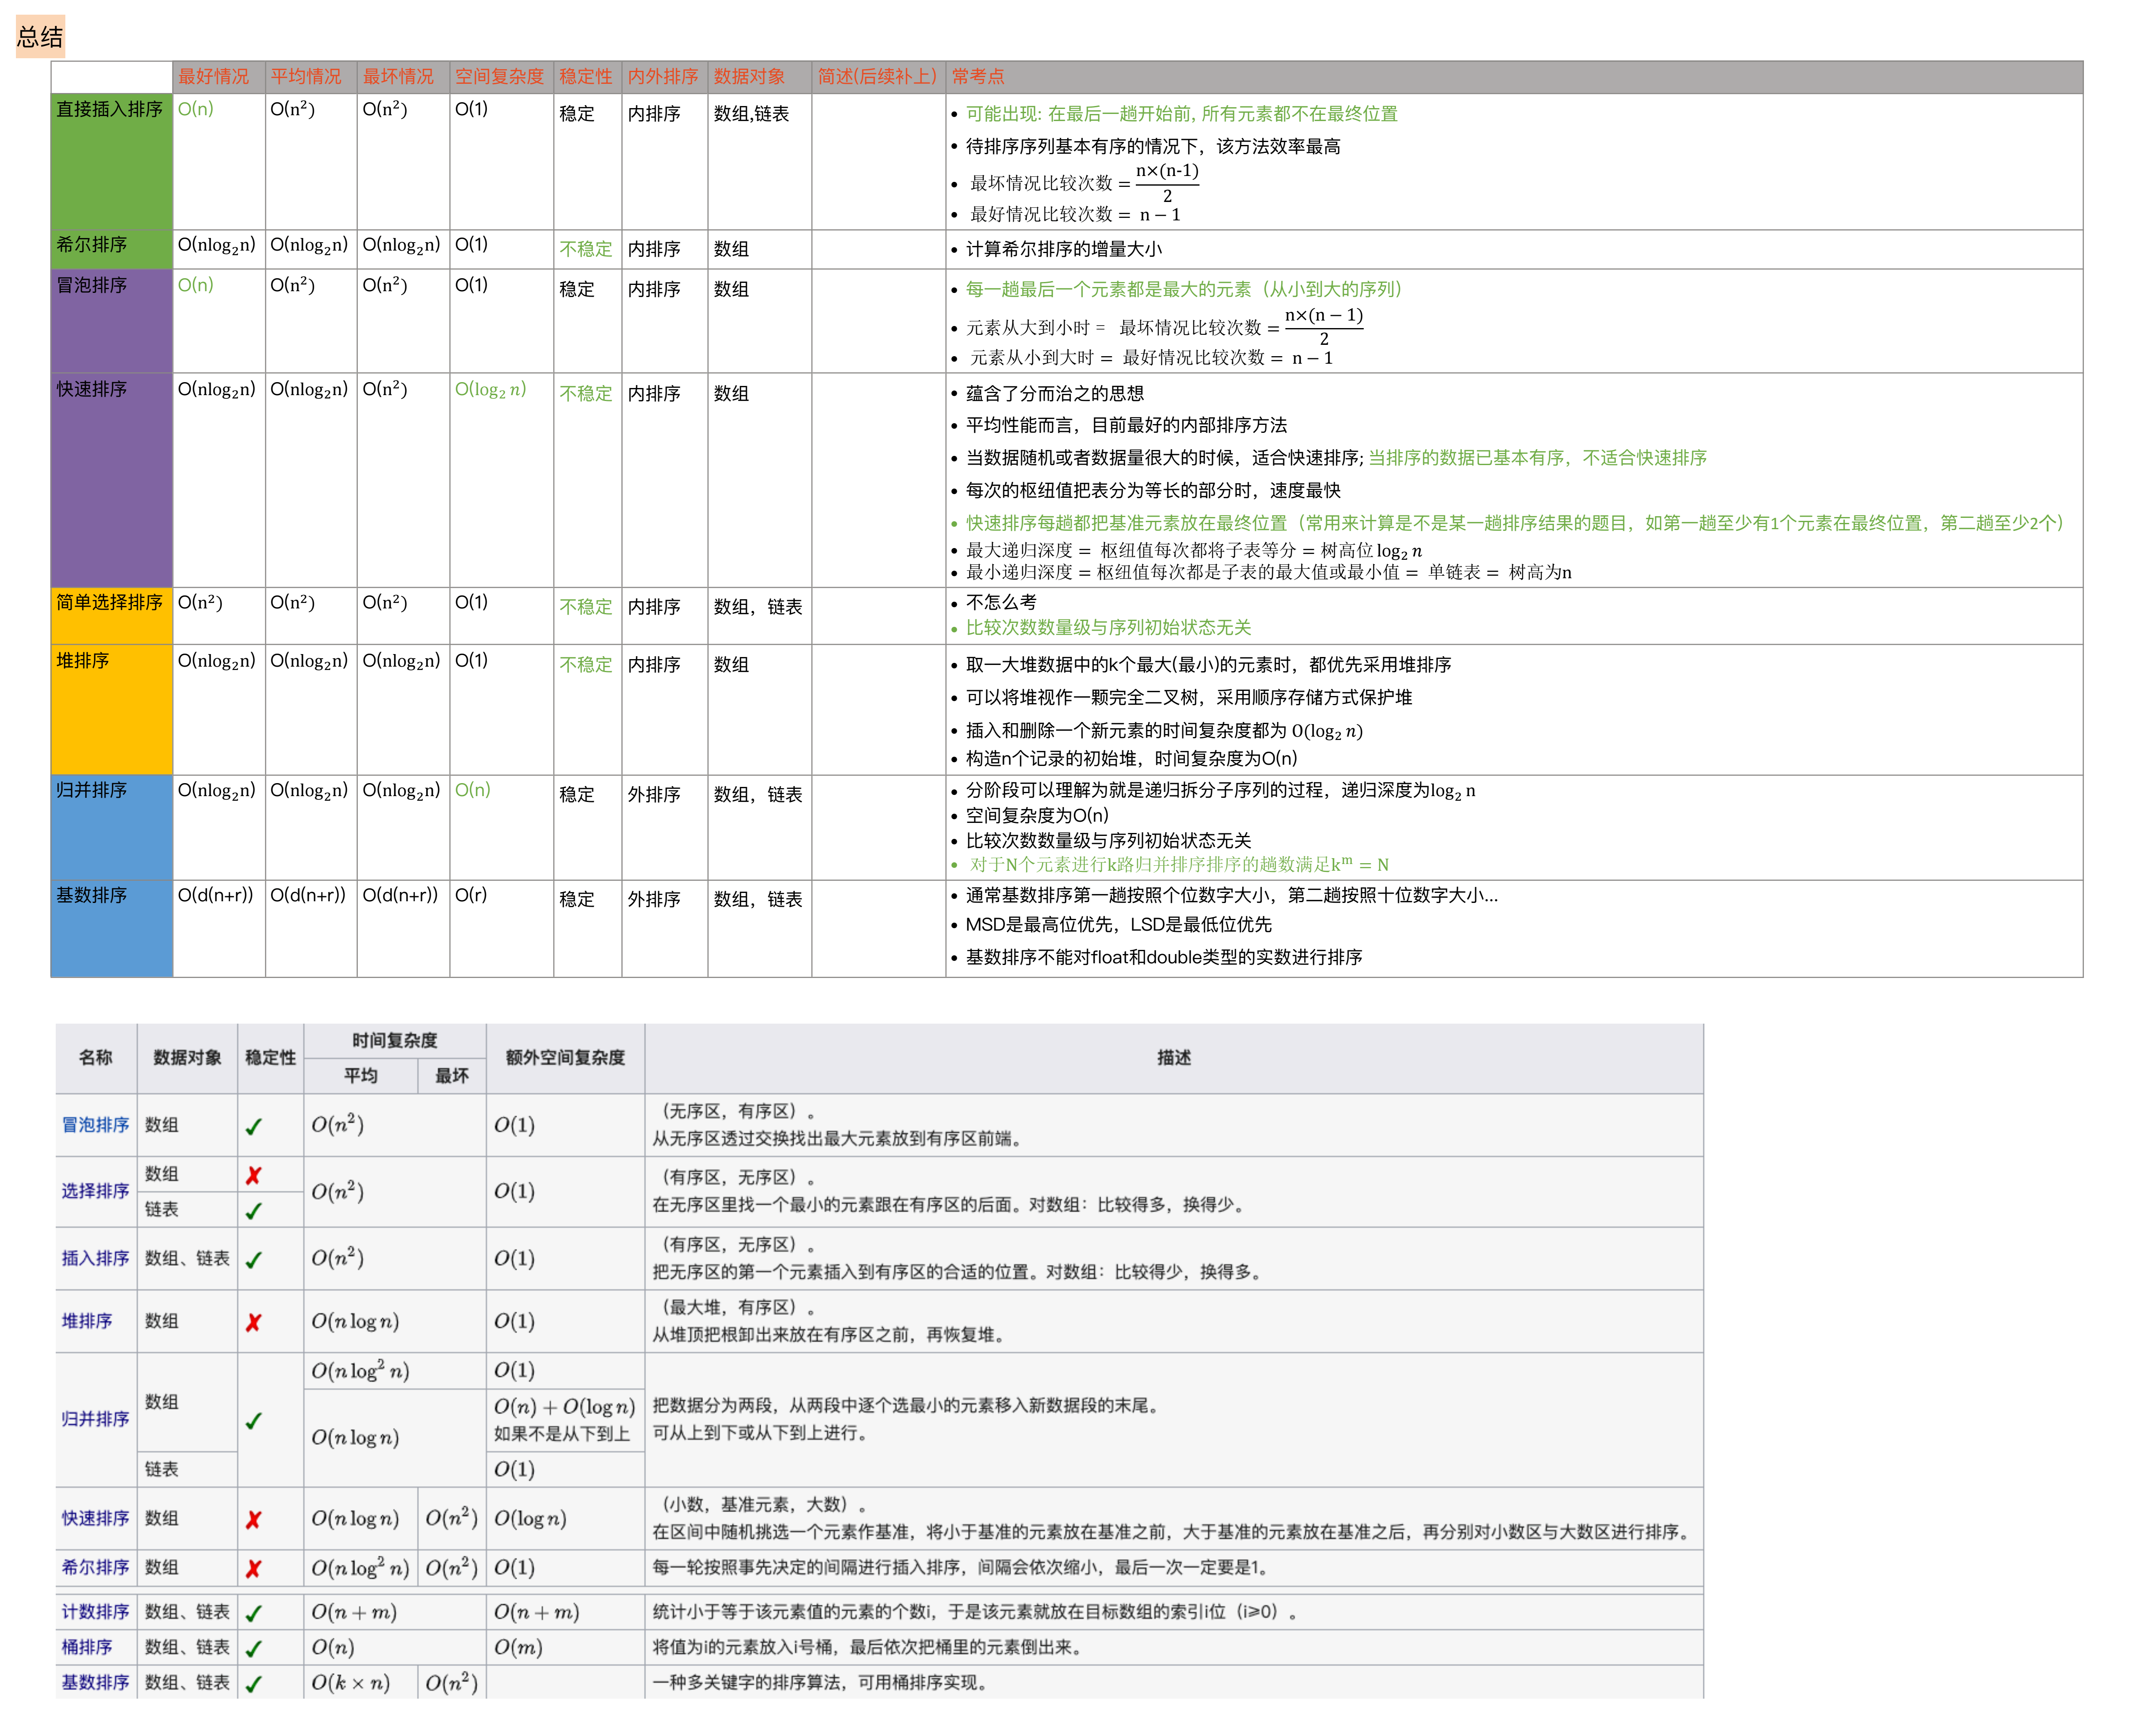
Task: Open the 选择排序 link
Action: (95, 1190)
